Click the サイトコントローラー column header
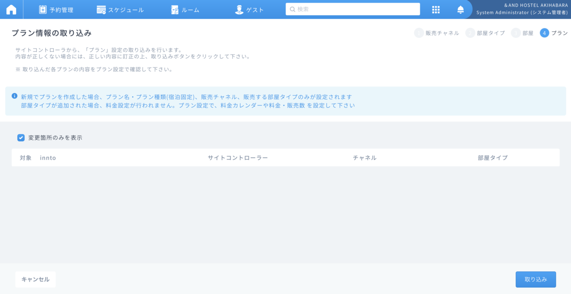This screenshot has width=571, height=294. [x=237, y=158]
